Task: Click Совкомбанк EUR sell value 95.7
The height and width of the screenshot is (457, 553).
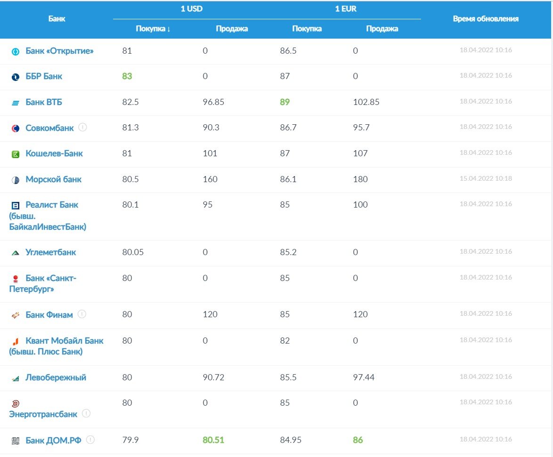Action: [x=361, y=127]
